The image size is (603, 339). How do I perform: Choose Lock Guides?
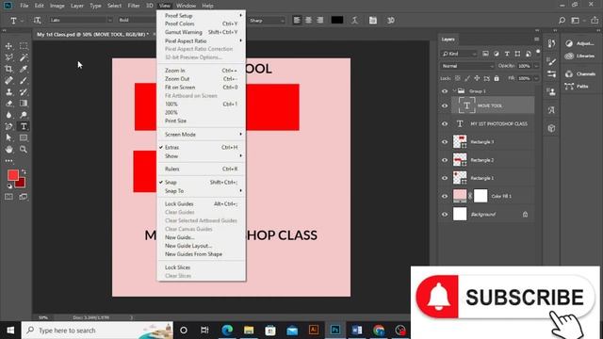[x=201, y=204]
